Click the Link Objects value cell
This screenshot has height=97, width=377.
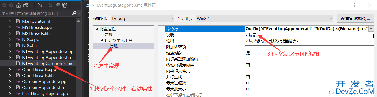[309, 53]
